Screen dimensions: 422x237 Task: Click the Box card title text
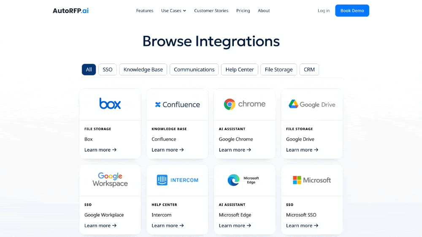[x=89, y=139]
